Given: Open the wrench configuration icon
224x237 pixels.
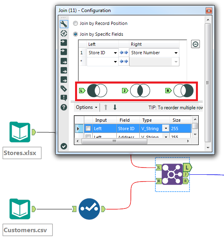Looking at the screenshot, I should 64,24.
